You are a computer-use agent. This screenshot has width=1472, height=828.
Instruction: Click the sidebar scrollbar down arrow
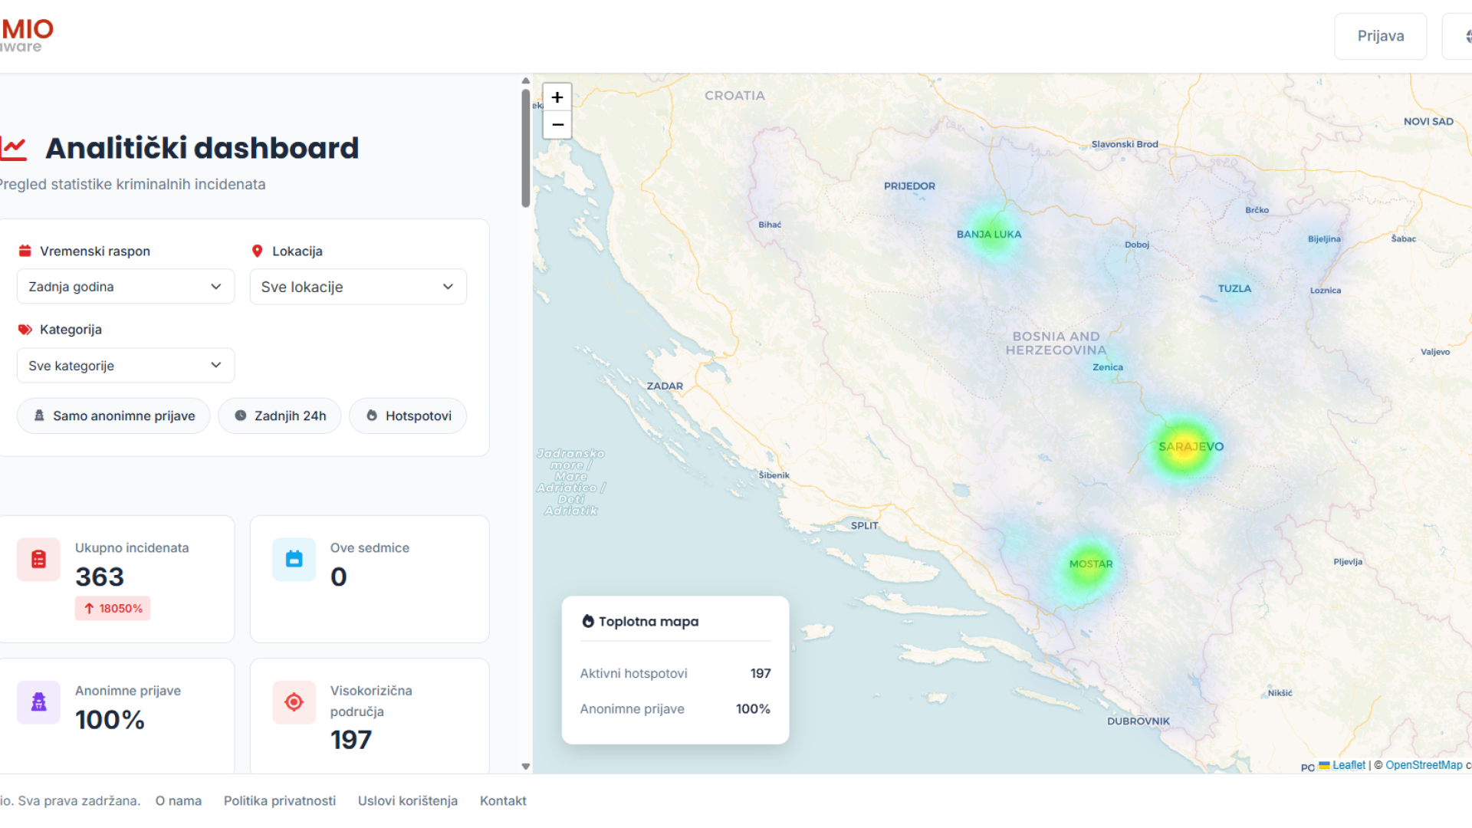click(526, 766)
